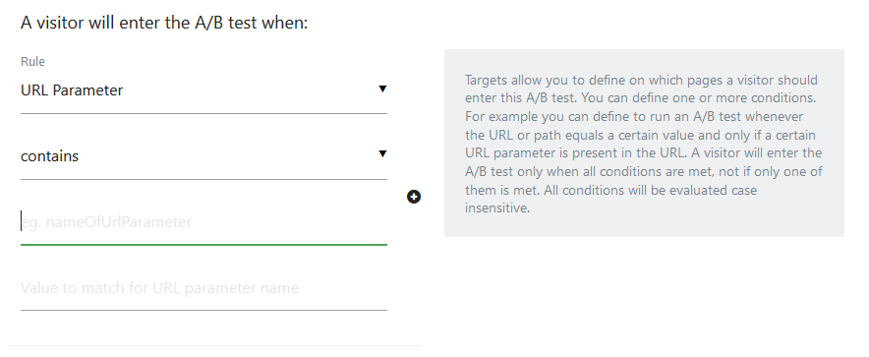The height and width of the screenshot is (357, 869).
Task: Click the black triangle next to URL Parameter
Action: 382,89
